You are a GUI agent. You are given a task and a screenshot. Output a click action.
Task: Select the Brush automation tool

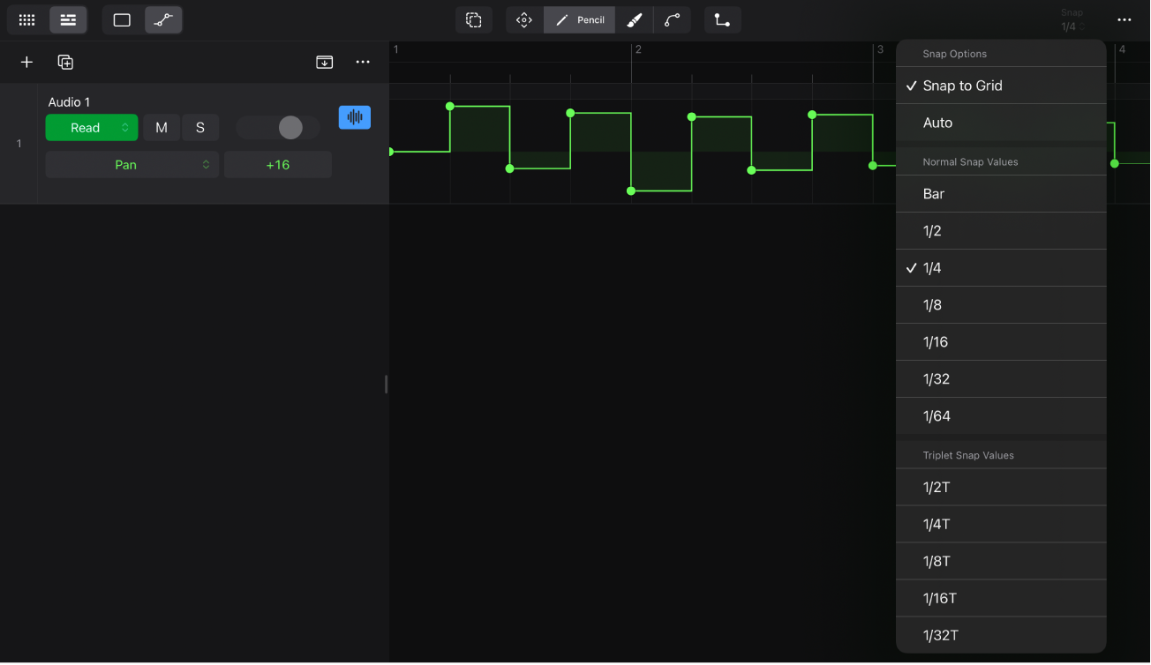coord(635,19)
